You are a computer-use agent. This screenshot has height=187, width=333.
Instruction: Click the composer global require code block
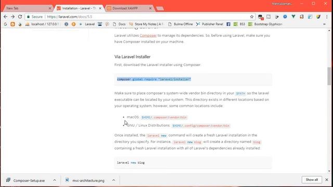pyautogui.click(x=193, y=79)
